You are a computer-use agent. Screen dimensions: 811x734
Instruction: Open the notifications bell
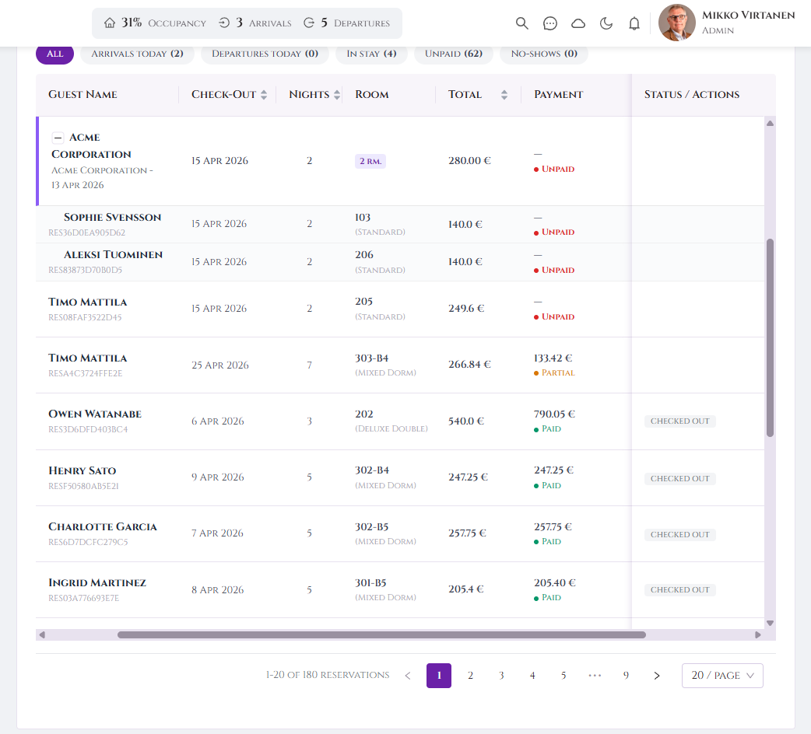(634, 23)
